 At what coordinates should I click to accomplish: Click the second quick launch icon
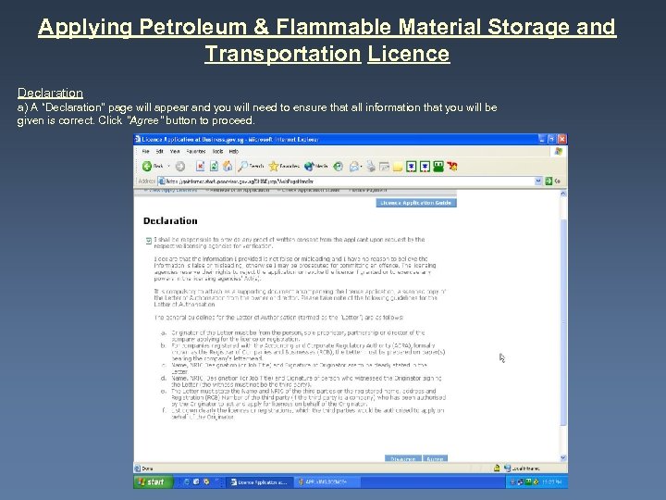point(196,481)
